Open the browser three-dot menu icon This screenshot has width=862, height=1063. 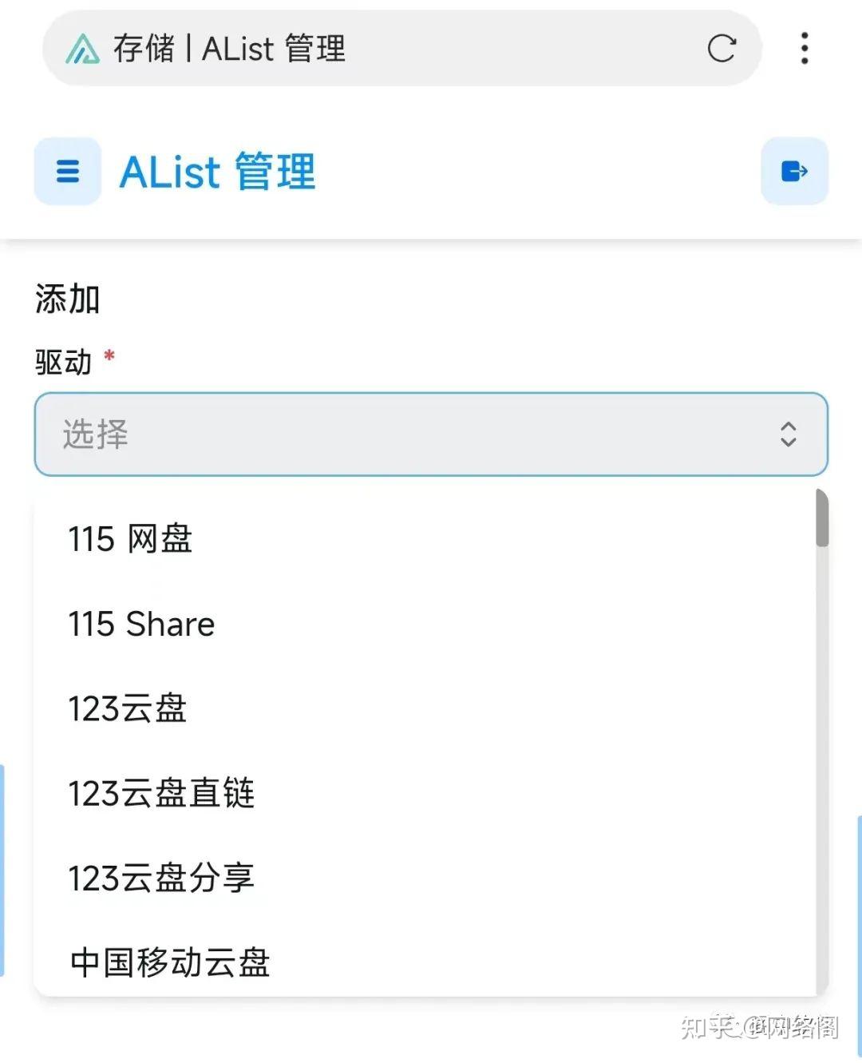tap(805, 50)
